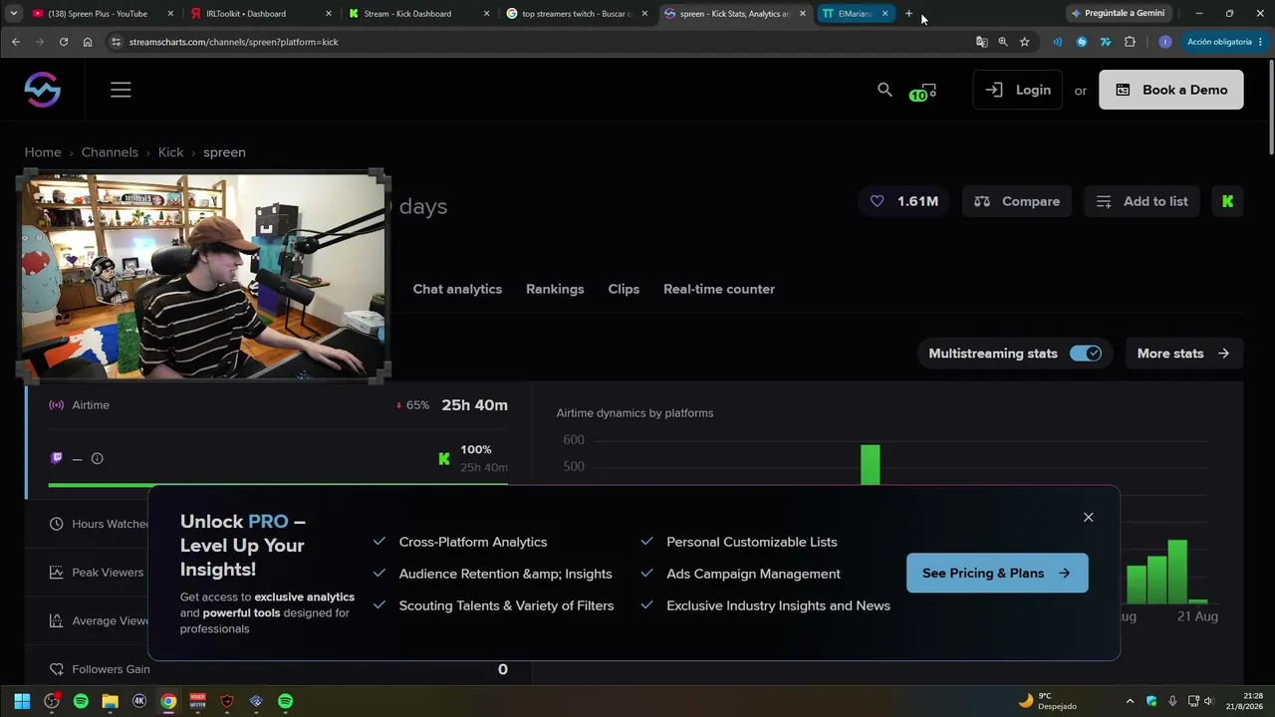Viewport: 1275px width, 717px height.
Task: Close the Unlock PRO banner
Action: click(x=1088, y=517)
